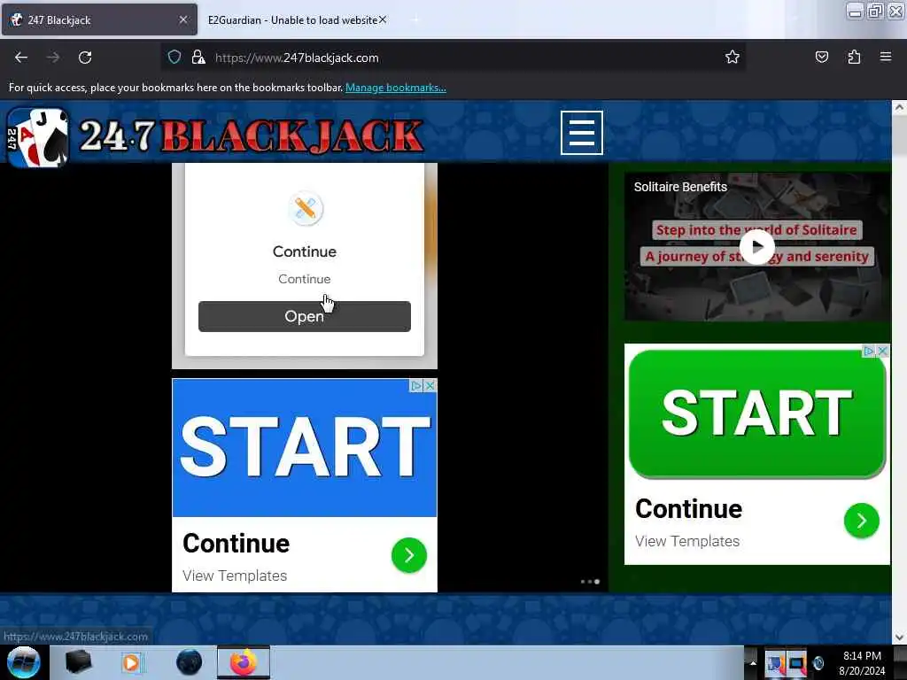Close the green START ad
Viewport: 907px width, 680px height.
coord(883,351)
